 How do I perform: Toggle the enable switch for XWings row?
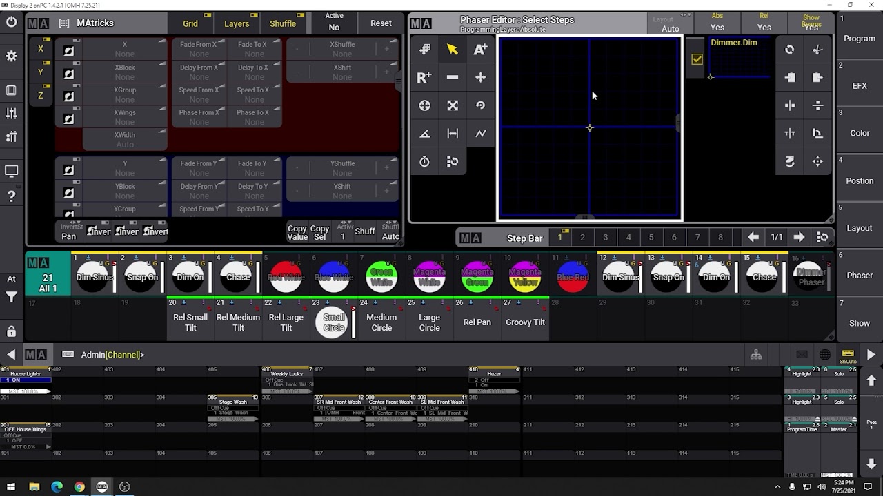[x=69, y=118]
